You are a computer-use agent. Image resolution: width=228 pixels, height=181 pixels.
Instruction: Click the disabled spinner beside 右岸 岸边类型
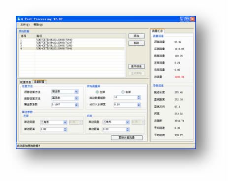tap(138, 122)
